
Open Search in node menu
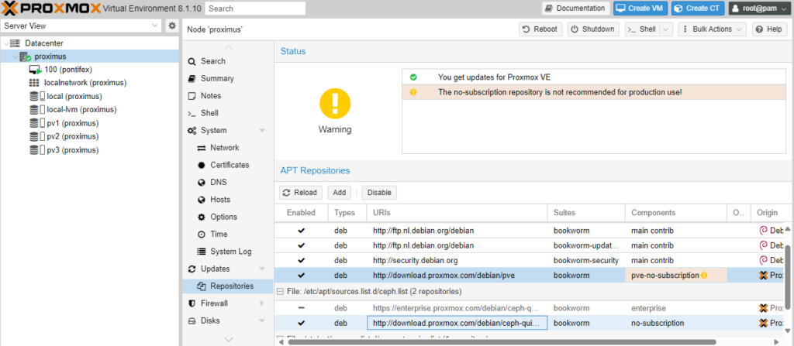[227, 61]
